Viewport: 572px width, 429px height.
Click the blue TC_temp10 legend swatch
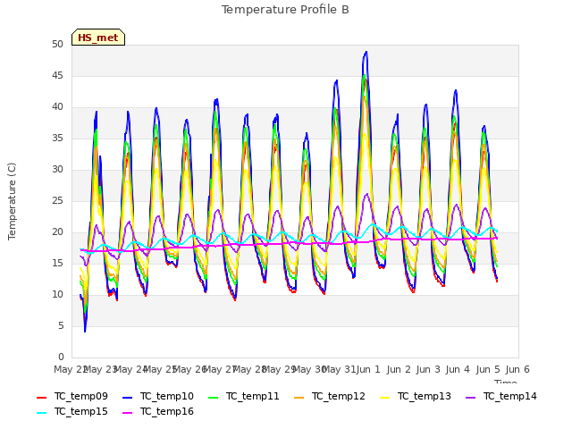pos(127,397)
